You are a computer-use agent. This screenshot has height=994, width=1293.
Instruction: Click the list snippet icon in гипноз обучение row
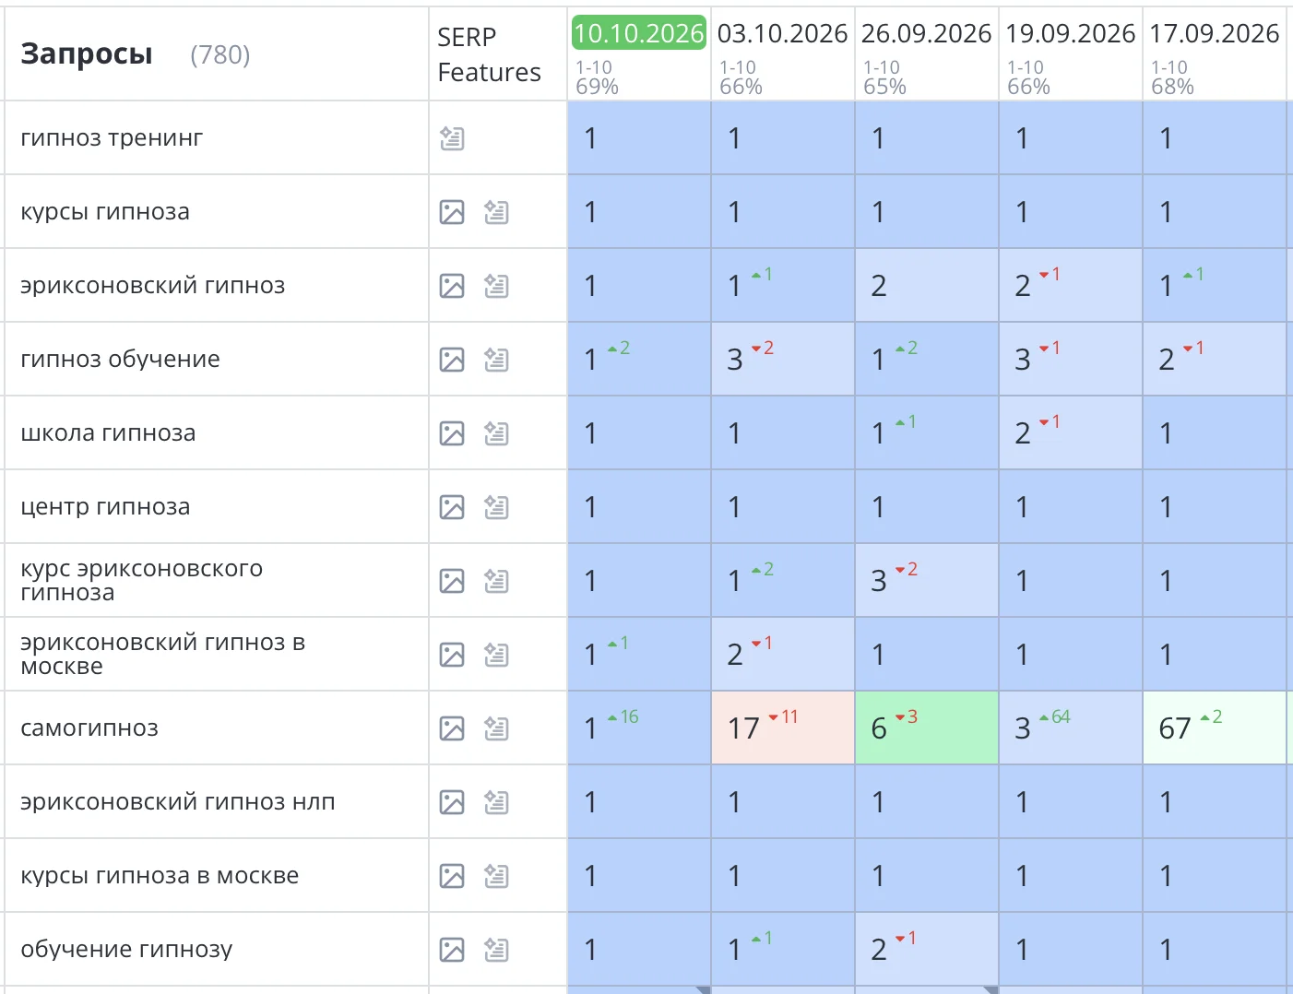coord(496,360)
